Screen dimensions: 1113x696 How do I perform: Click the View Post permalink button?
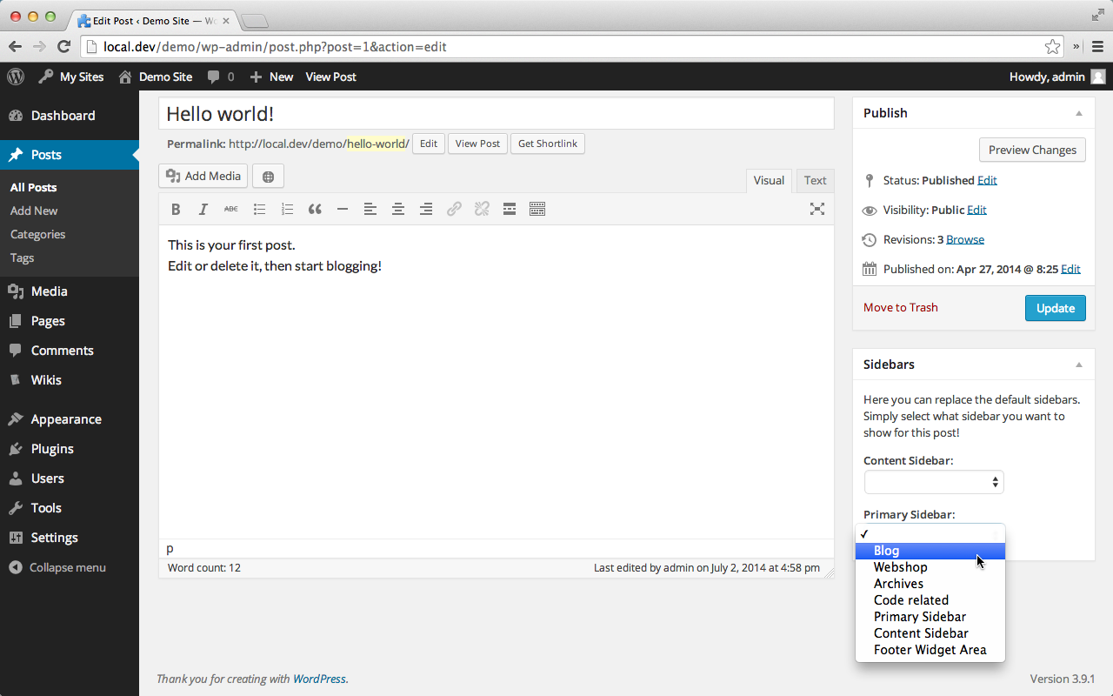[x=477, y=144]
